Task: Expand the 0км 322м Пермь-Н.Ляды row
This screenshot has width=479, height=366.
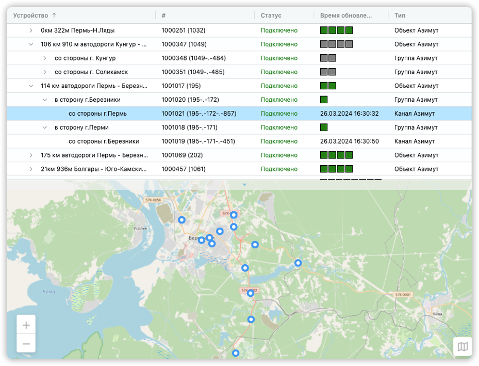Action: click(x=31, y=30)
